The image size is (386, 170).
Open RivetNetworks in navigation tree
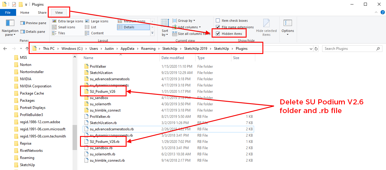click(x=31, y=151)
